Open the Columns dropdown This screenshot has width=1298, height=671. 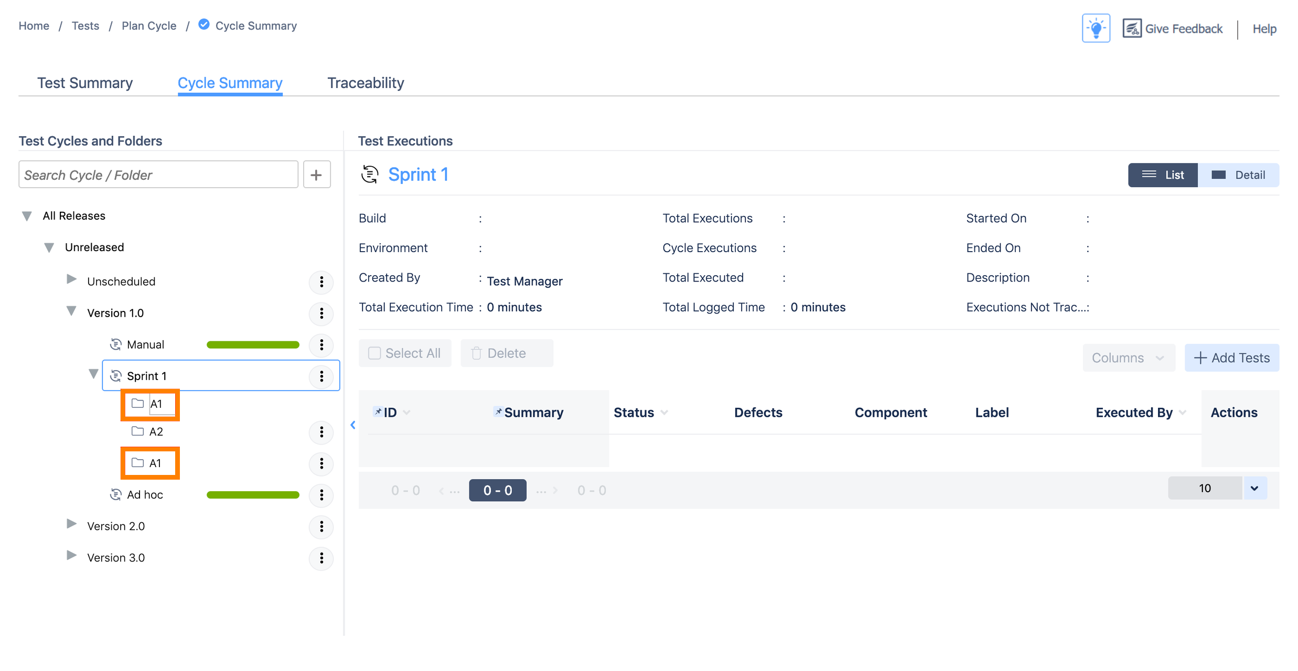[1128, 358]
